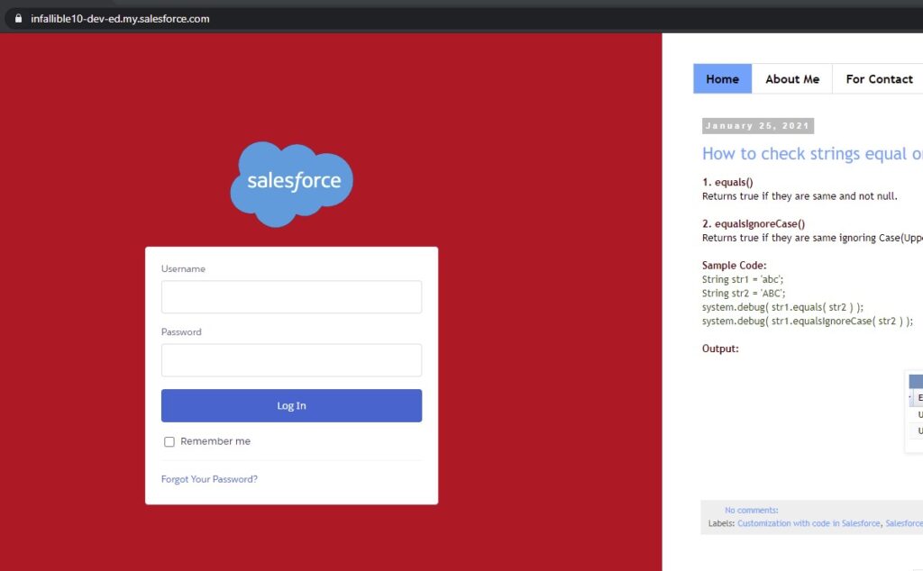Click the Password input field
Screen dimensions: 923x571
(291, 360)
